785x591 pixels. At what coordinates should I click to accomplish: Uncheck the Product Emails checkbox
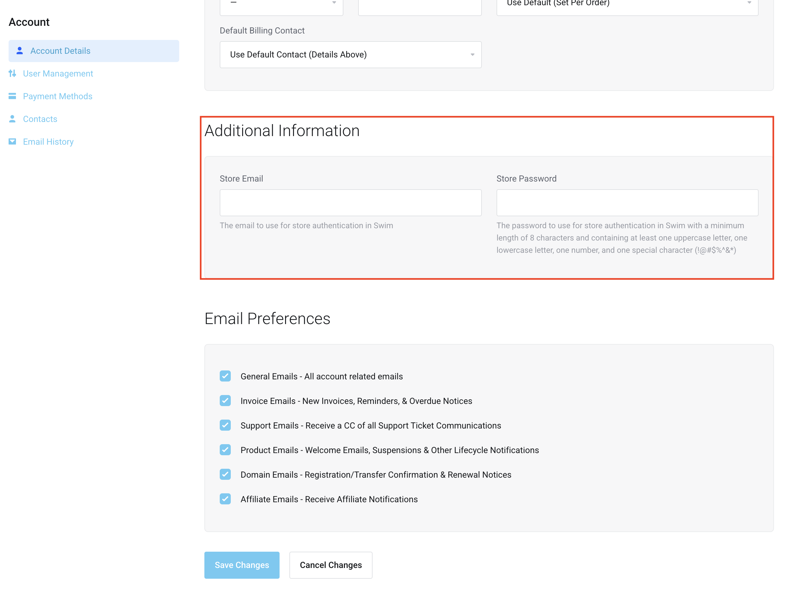click(225, 450)
